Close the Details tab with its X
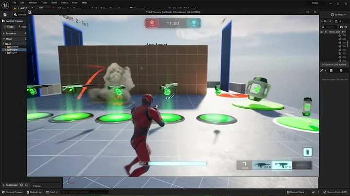The width and height of the screenshot is (350, 196). click(326, 71)
